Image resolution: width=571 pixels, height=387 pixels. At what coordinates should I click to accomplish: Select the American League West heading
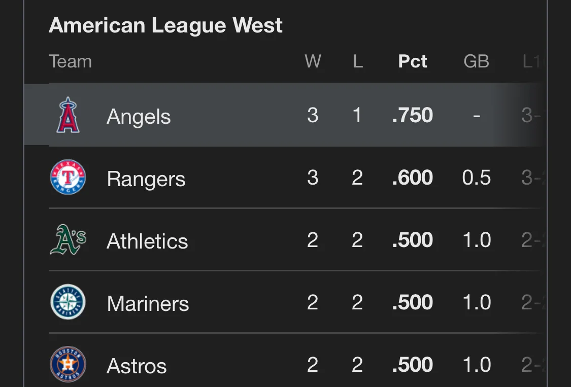[x=165, y=25]
